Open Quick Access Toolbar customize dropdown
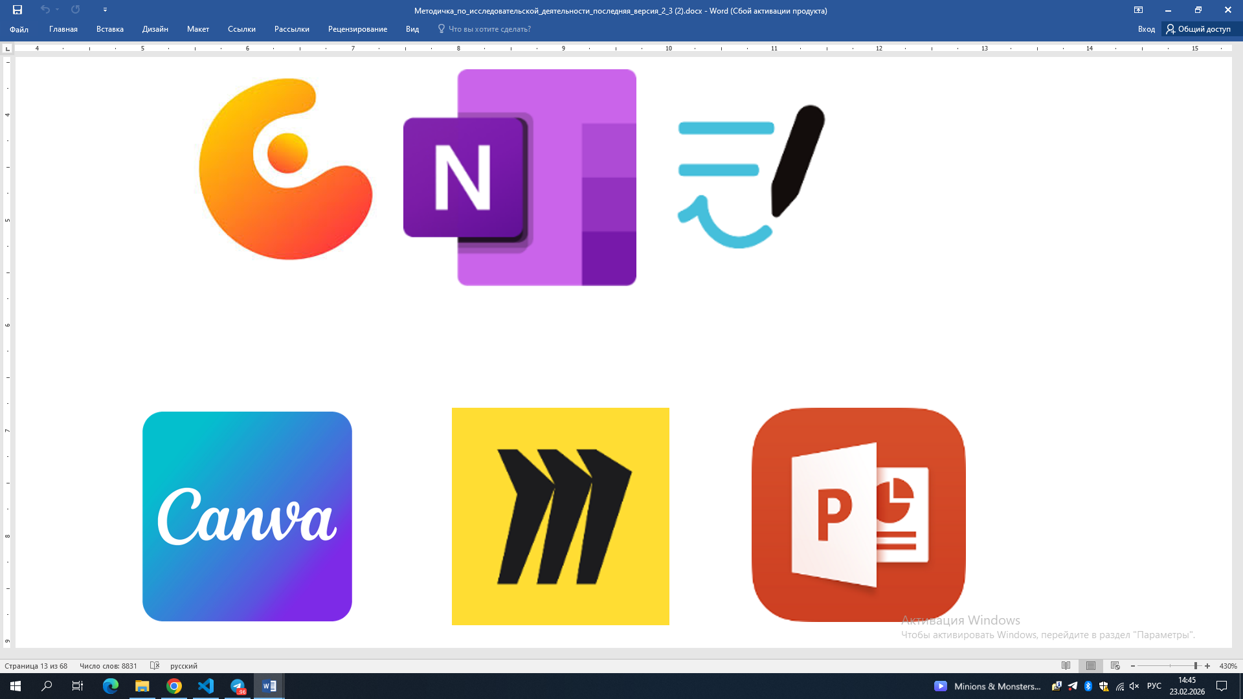Screen dimensions: 1243x699 point(105,10)
